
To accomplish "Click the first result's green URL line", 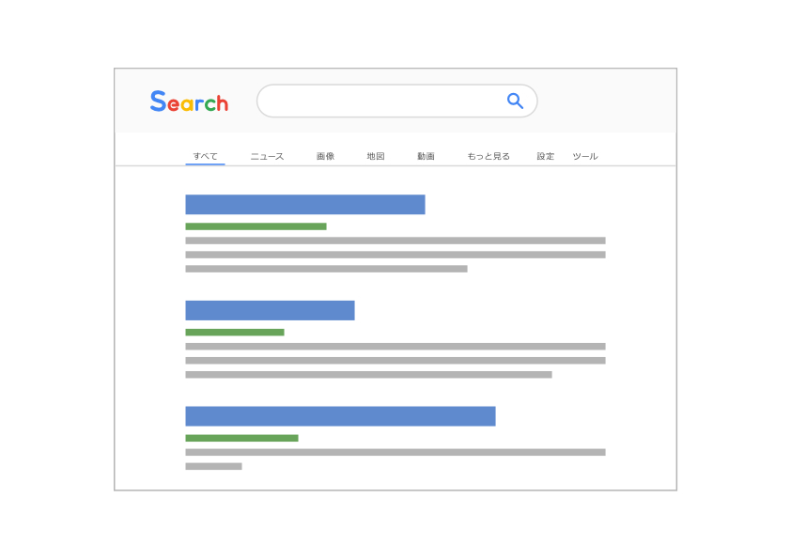I will (x=256, y=226).
